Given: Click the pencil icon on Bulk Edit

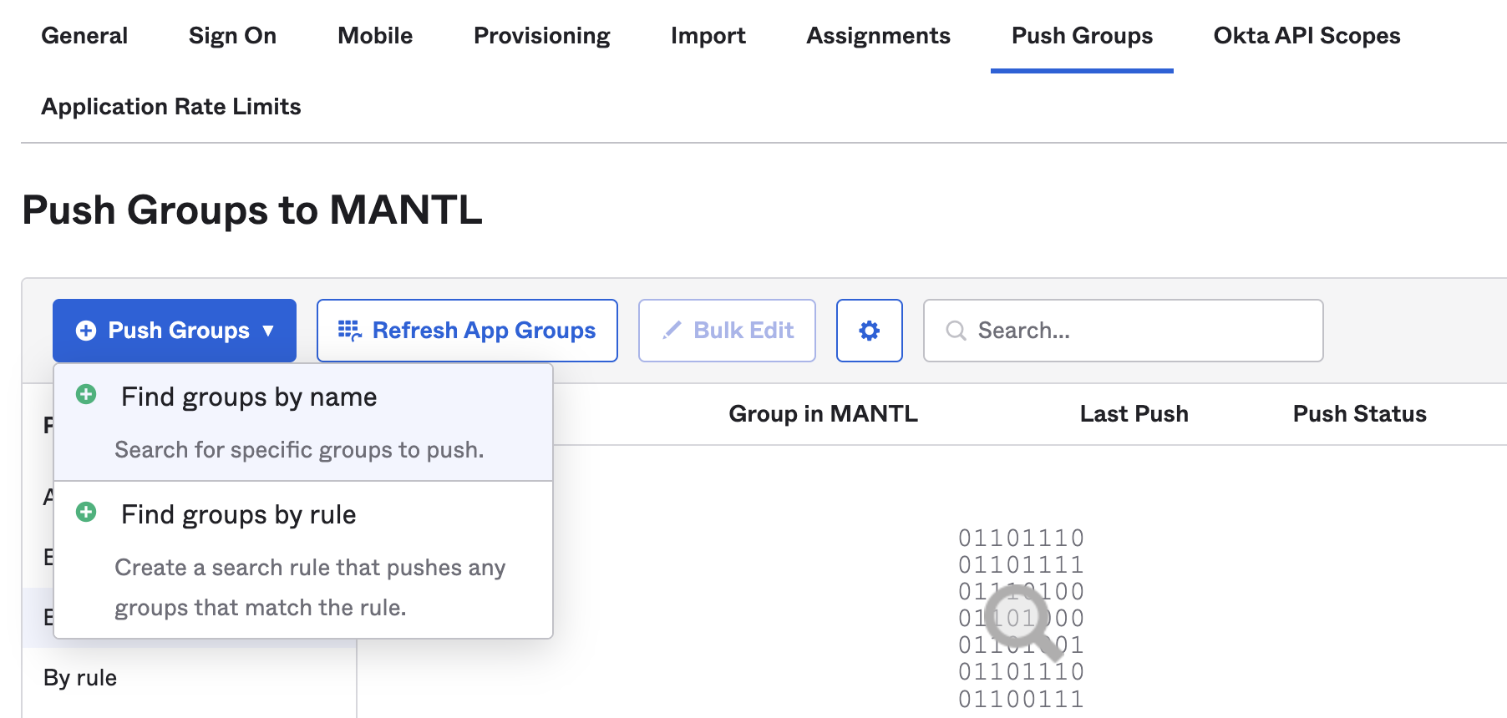Looking at the screenshot, I should pyautogui.click(x=672, y=331).
